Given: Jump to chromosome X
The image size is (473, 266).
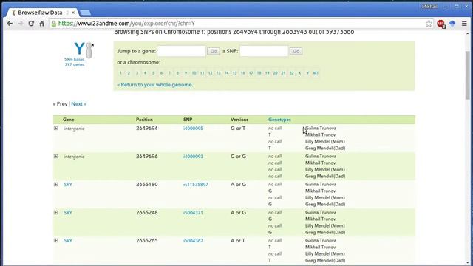Looking at the screenshot, I should click(299, 73).
